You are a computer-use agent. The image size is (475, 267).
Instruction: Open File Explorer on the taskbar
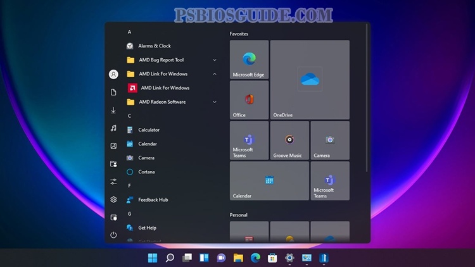click(x=238, y=258)
